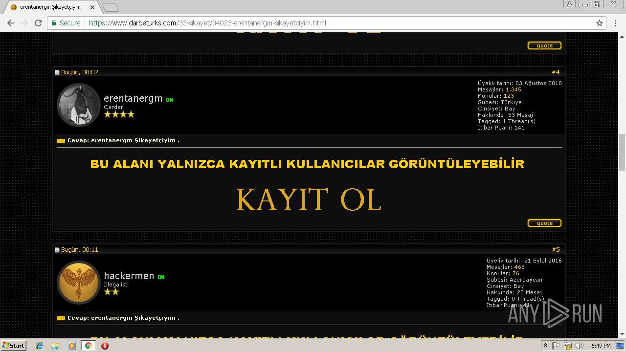Show hidden system tray icons
This screenshot has width=626, height=352.
546,346
